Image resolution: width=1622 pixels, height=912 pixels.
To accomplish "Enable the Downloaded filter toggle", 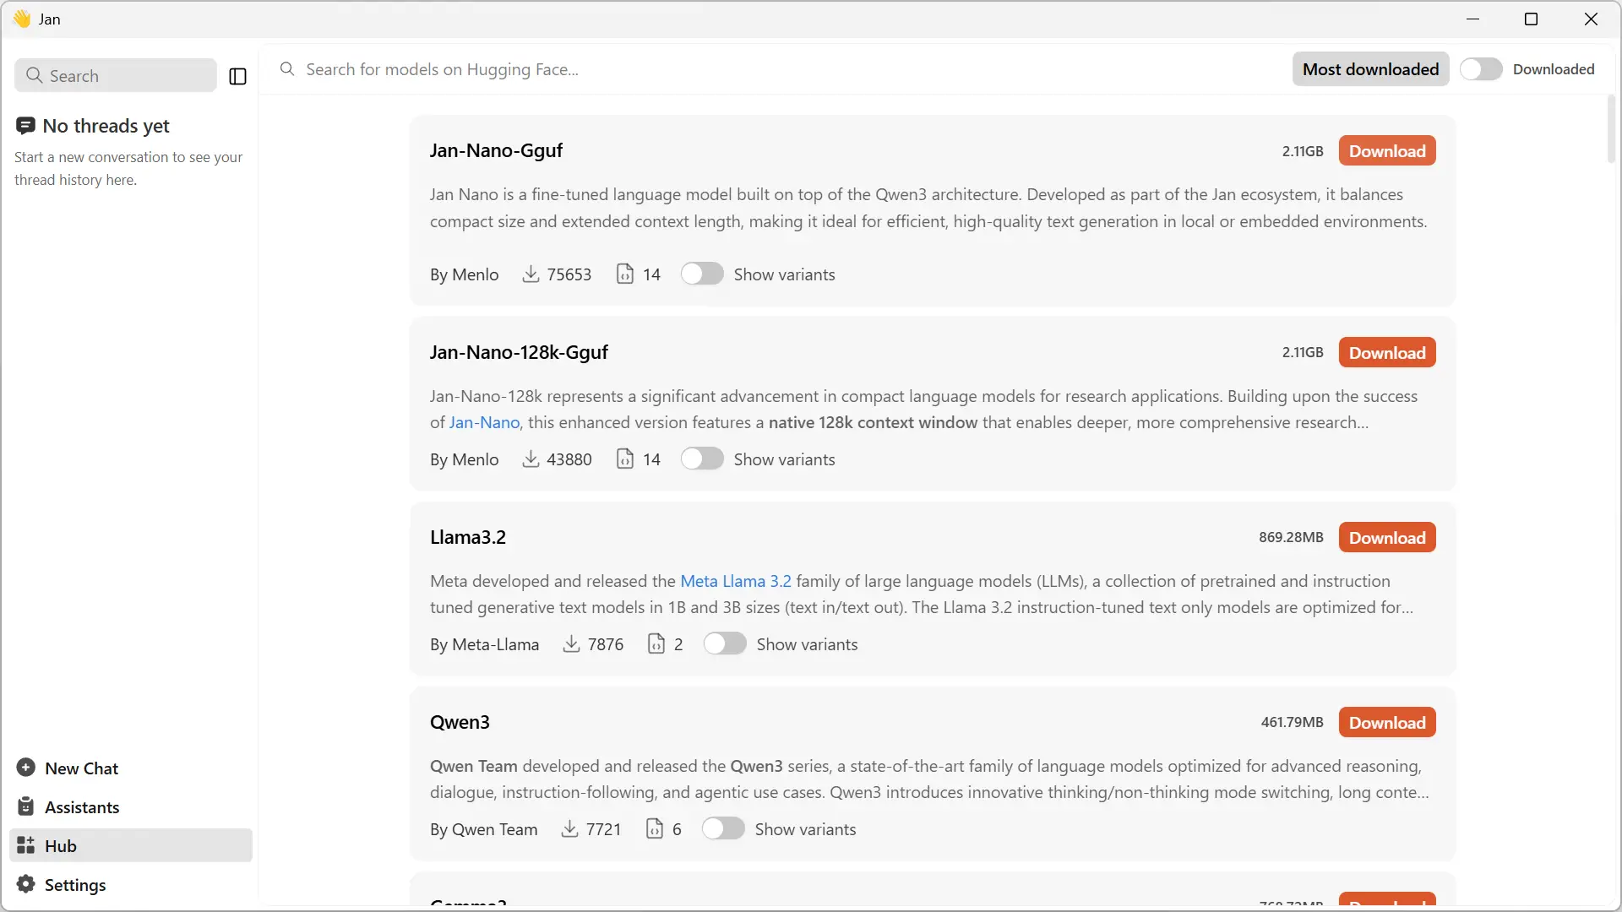I will pyautogui.click(x=1481, y=69).
